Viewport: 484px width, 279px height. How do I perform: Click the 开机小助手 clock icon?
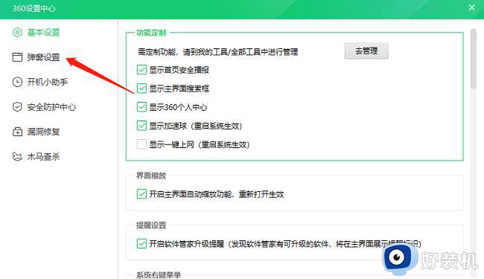pyautogui.click(x=17, y=82)
